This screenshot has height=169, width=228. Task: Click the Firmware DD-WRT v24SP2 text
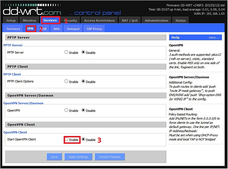(195, 5)
